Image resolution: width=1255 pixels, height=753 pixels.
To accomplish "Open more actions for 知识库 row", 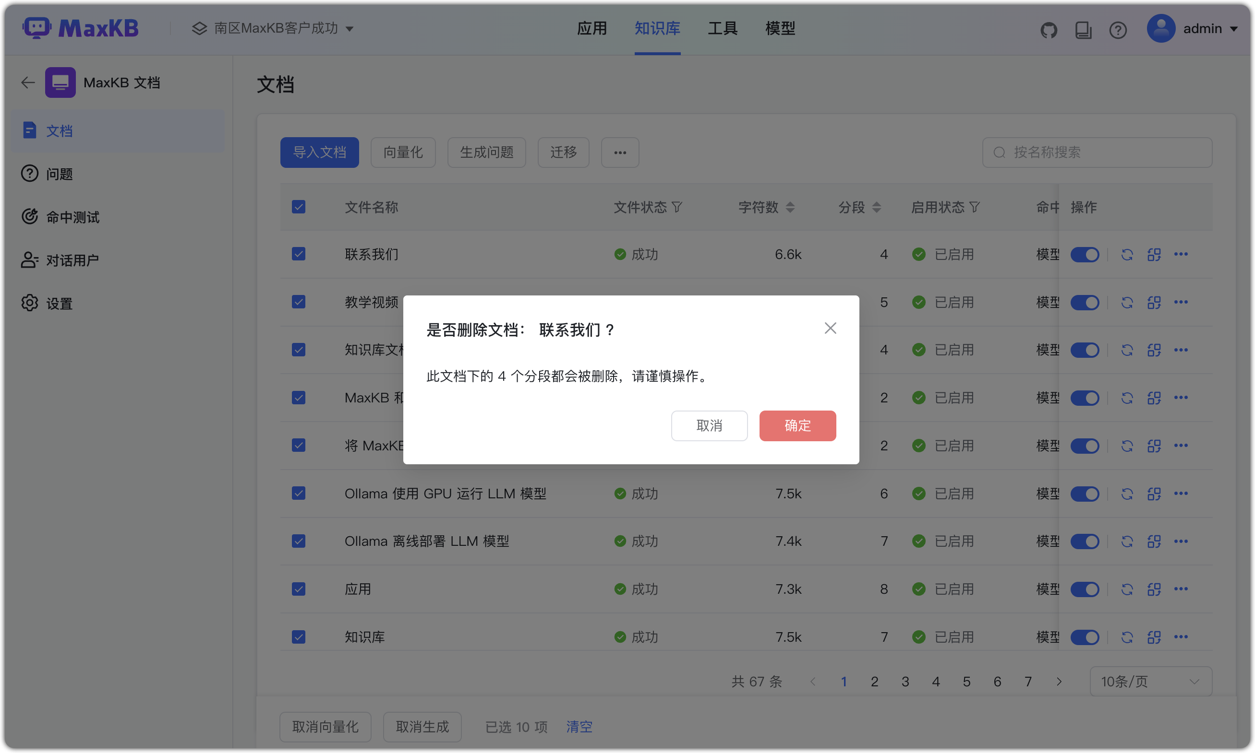I will 1180,636.
